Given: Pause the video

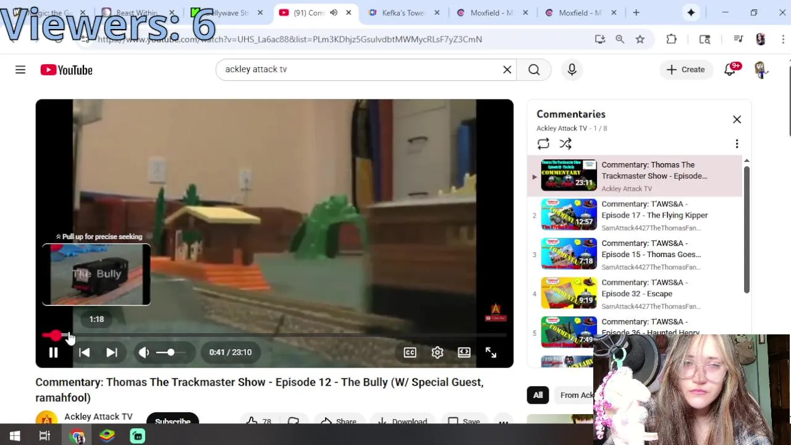Looking at the screenshot, I should point(53,352).
